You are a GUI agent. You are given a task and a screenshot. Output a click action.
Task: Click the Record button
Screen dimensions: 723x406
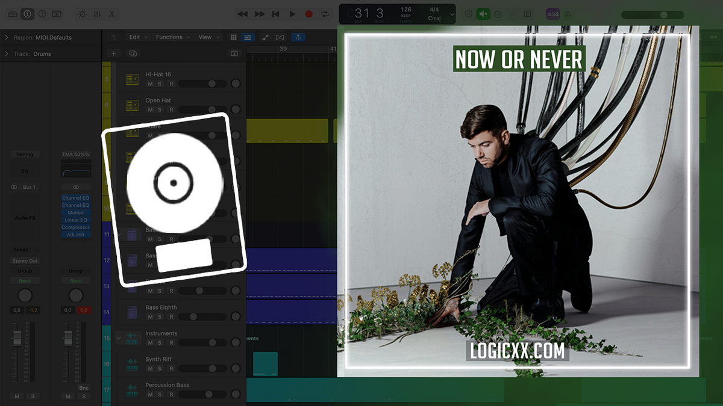click(x=308, y=14)
